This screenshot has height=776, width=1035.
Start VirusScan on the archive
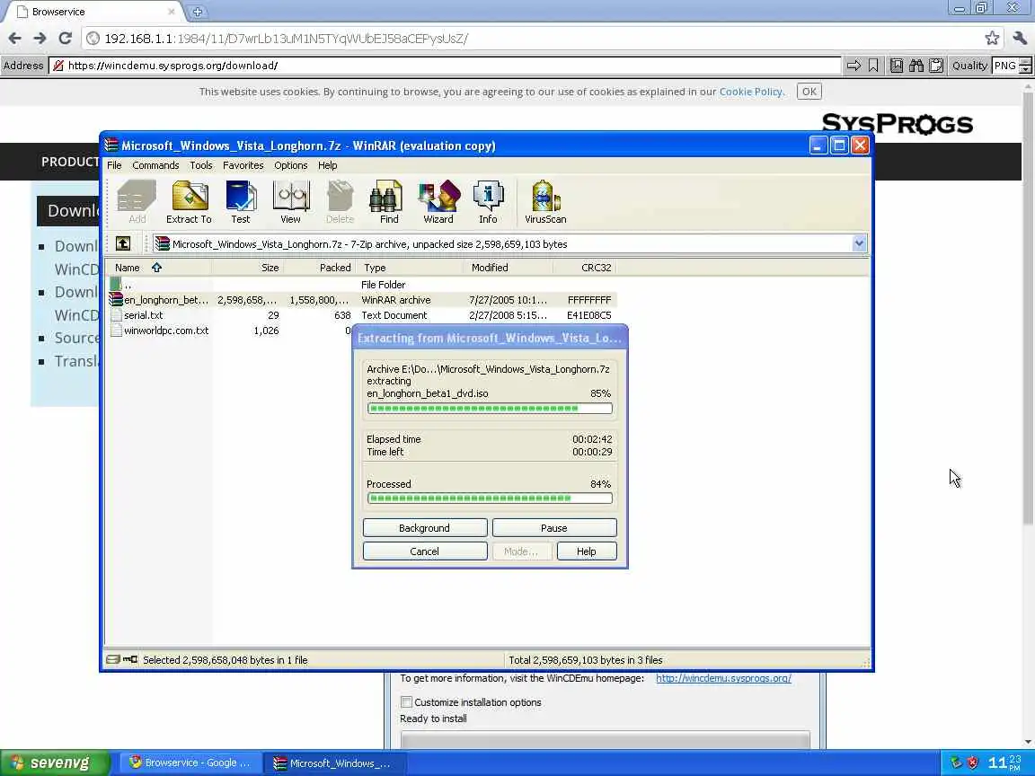[545, 202]
